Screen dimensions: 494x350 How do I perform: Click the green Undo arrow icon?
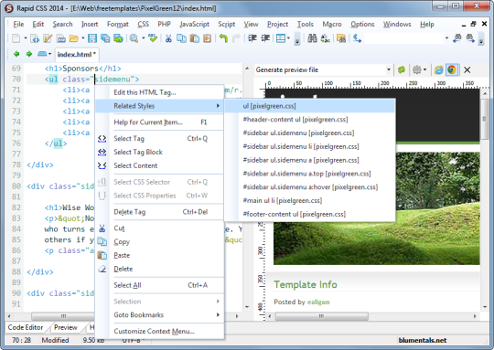[x=223, y=38]
